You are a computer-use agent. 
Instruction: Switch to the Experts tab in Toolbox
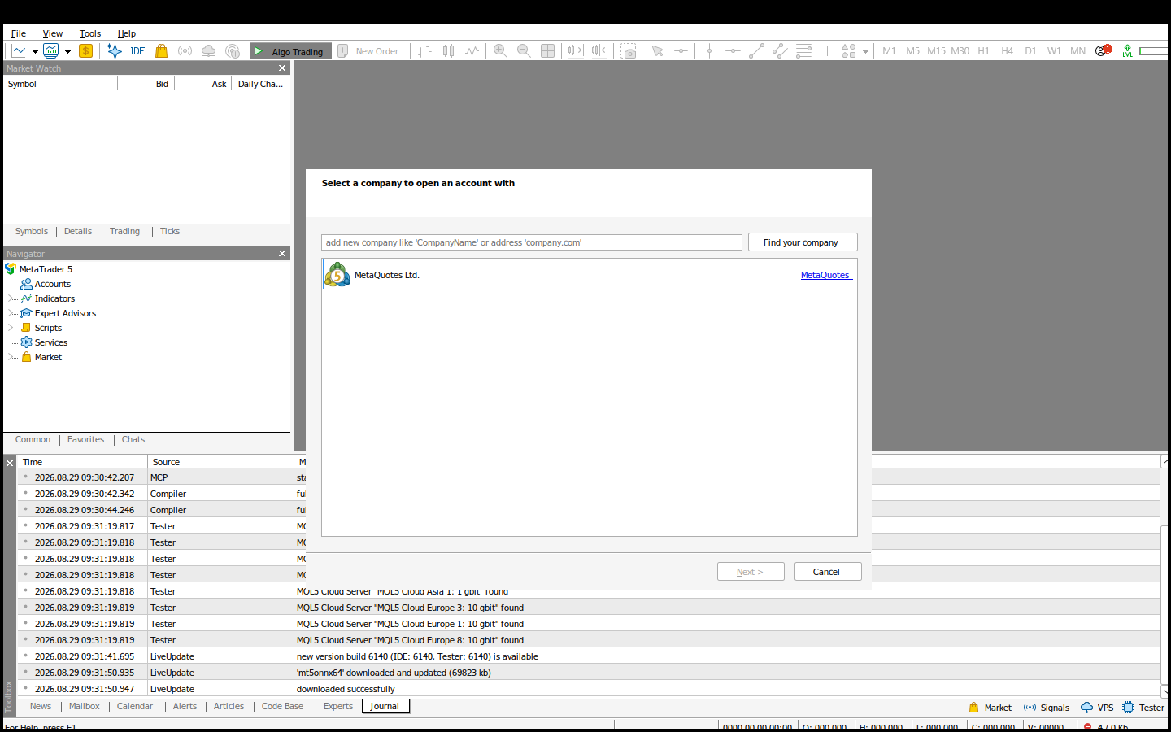[338, 706]
